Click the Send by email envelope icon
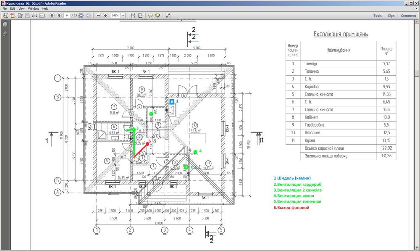 (42, 16)
